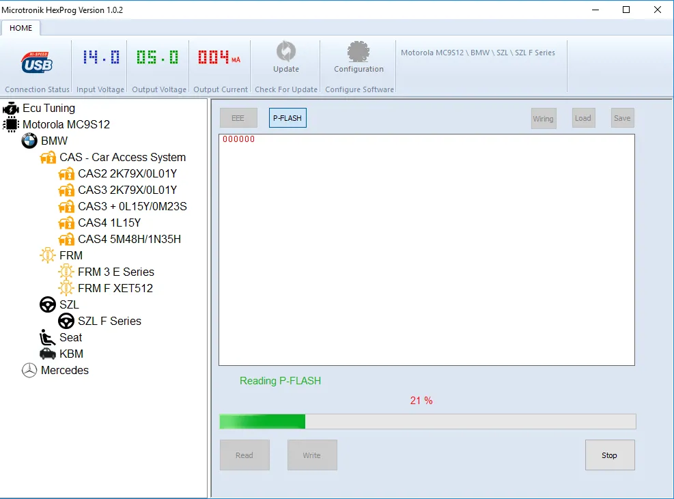This screenshot has height=499, width=674.
Task: Open the HOME ribbon tab
Action: pyautogui.click(x=20, y=28)
